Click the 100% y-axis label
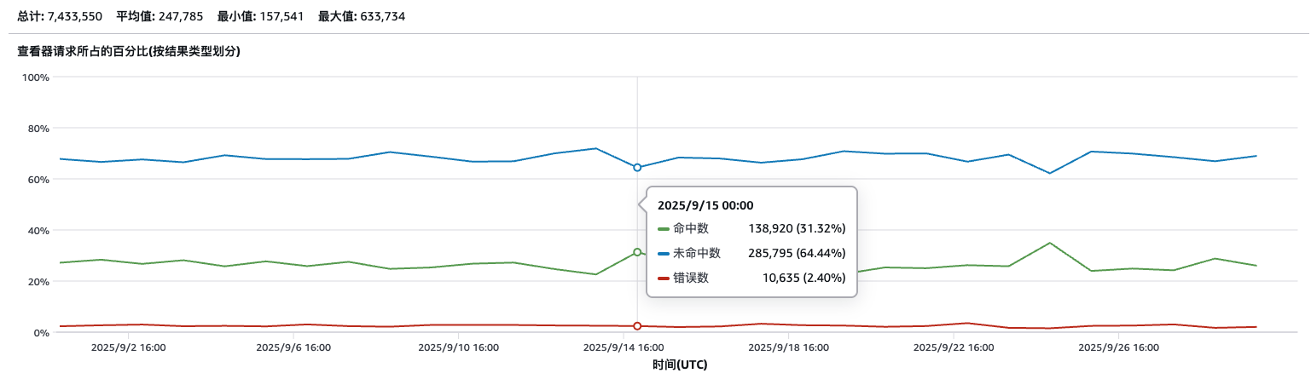Screen dimensions: 1311x379 35,78
